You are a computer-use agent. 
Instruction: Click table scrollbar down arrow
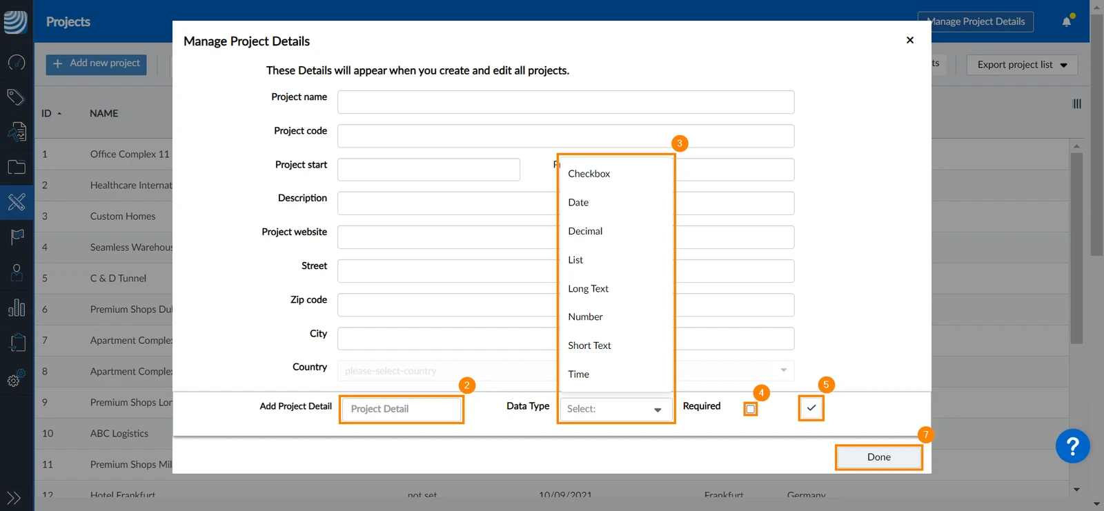click(x=1076, y=490)
